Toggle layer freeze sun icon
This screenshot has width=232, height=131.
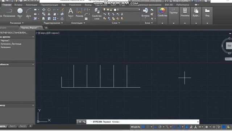click(x=108, y=9)
